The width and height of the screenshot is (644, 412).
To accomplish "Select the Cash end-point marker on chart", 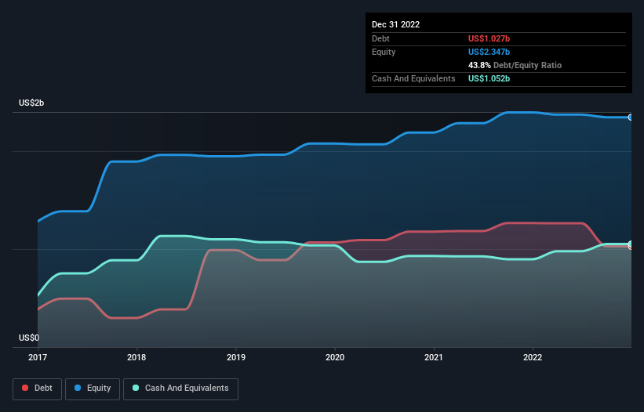I will tap(631, 244).
